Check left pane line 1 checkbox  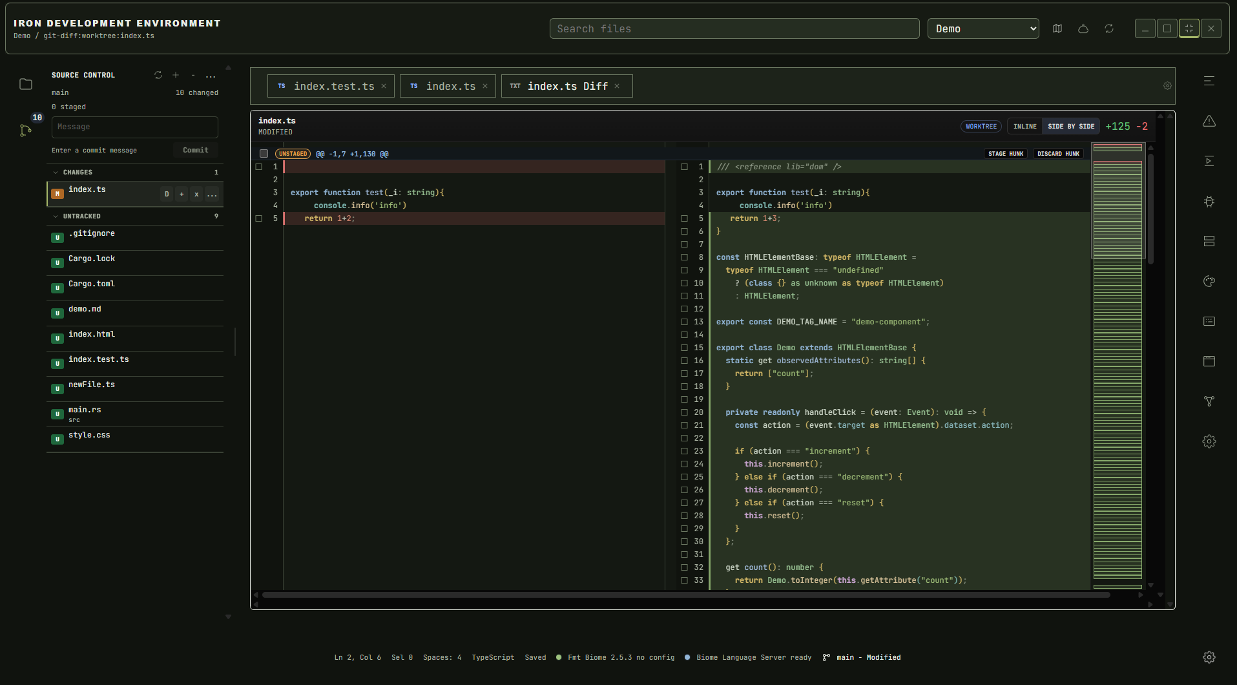pos(259,167)
